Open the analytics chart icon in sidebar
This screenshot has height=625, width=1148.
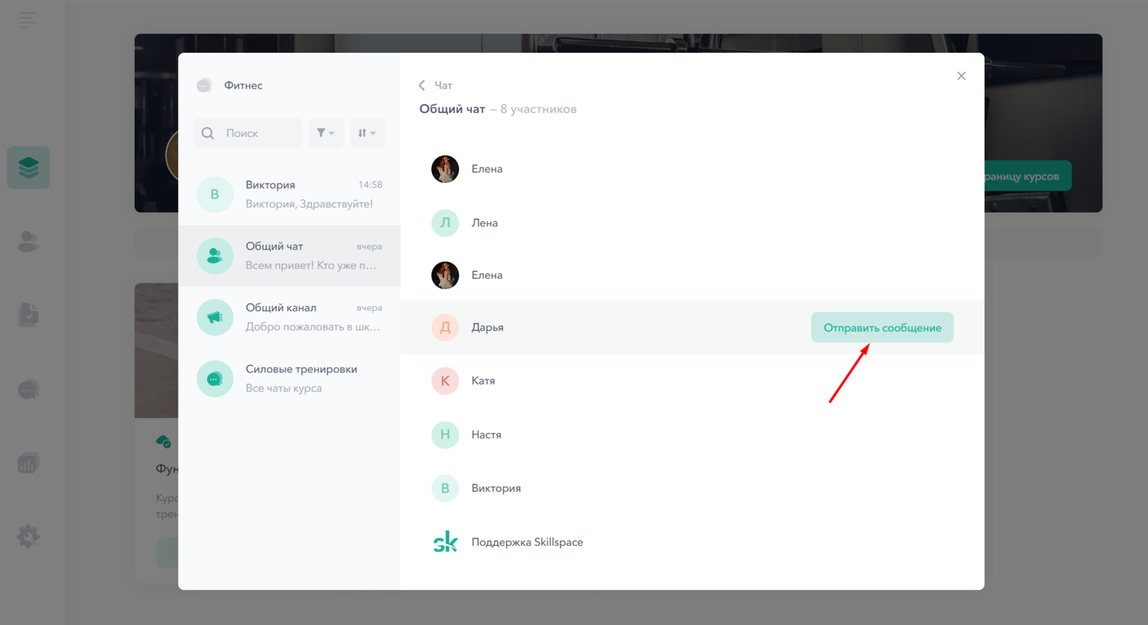point(28,463)
